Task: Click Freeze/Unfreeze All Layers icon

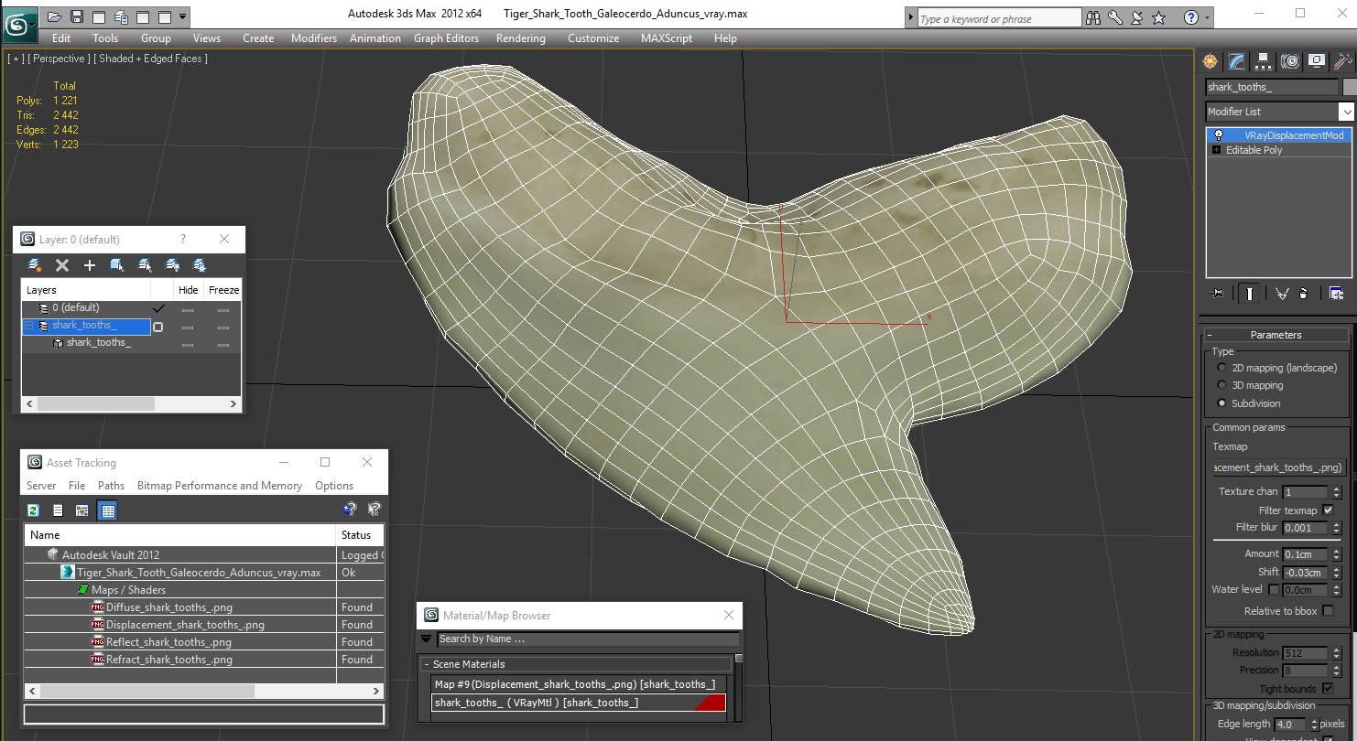Action: [x=200, y=265]
